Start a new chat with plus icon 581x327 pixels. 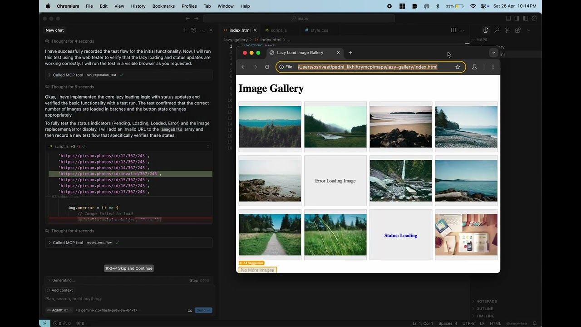point(185,30)
